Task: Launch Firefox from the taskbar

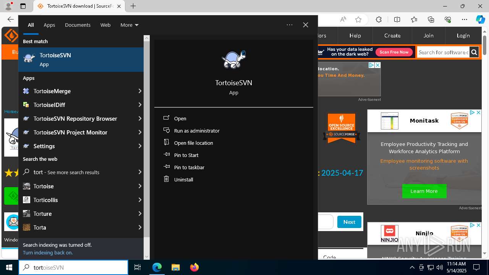Action: pos(194,267)
